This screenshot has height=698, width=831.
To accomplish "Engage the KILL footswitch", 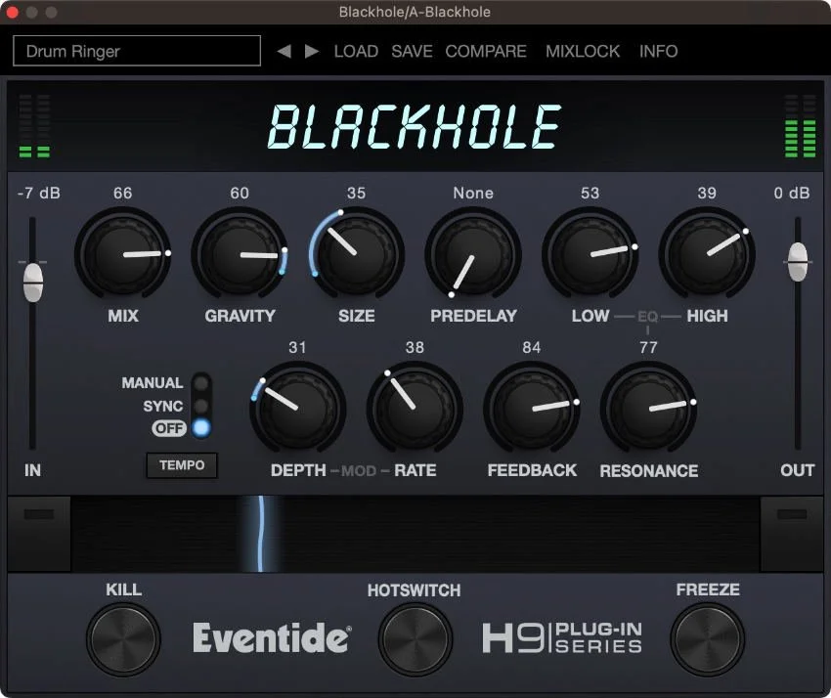I will [x=123, y=639].
